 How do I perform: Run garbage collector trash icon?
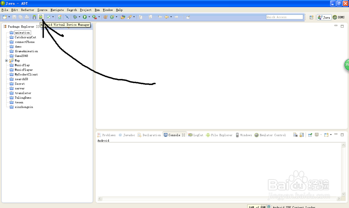(x=269, y=207)
